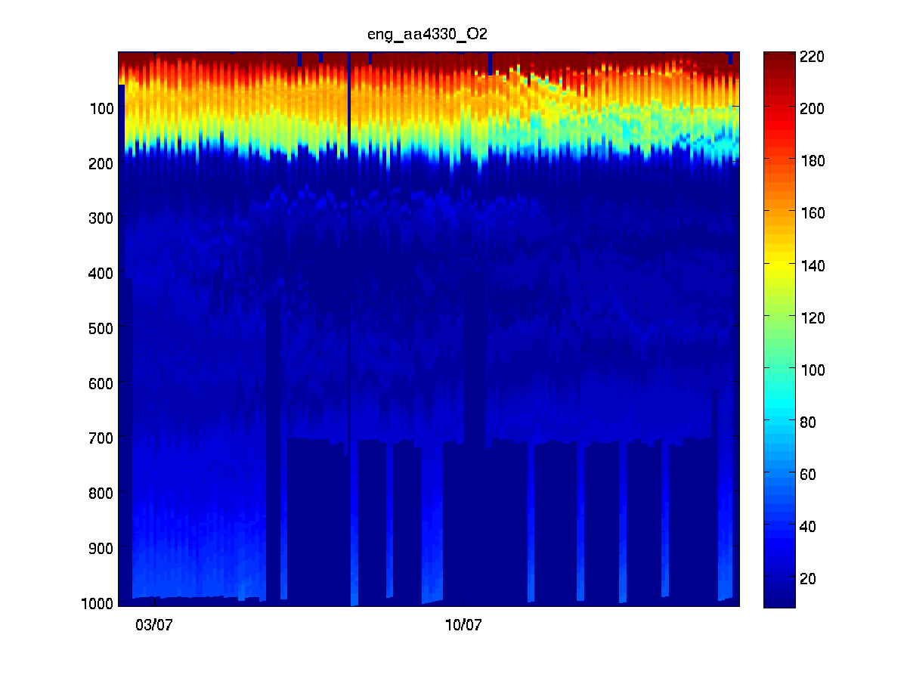Screen dimensions: 907x681
Task: Click the 600 depth axis label
Action: 102,382
